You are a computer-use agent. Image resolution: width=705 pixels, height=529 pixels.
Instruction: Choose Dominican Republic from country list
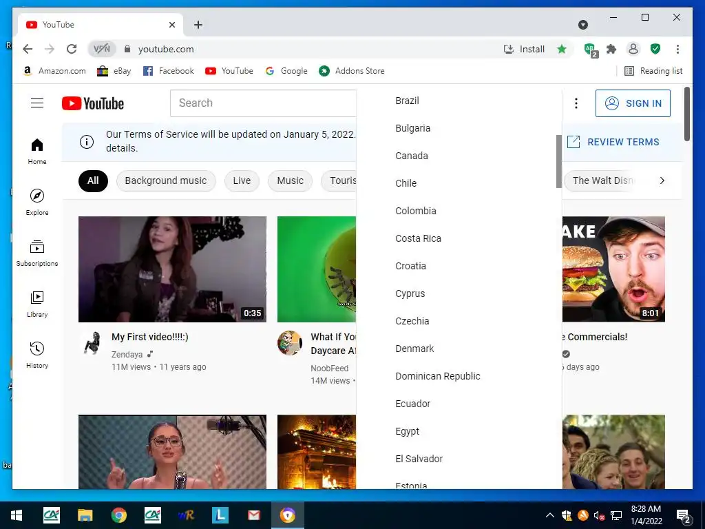coord(459,376)
